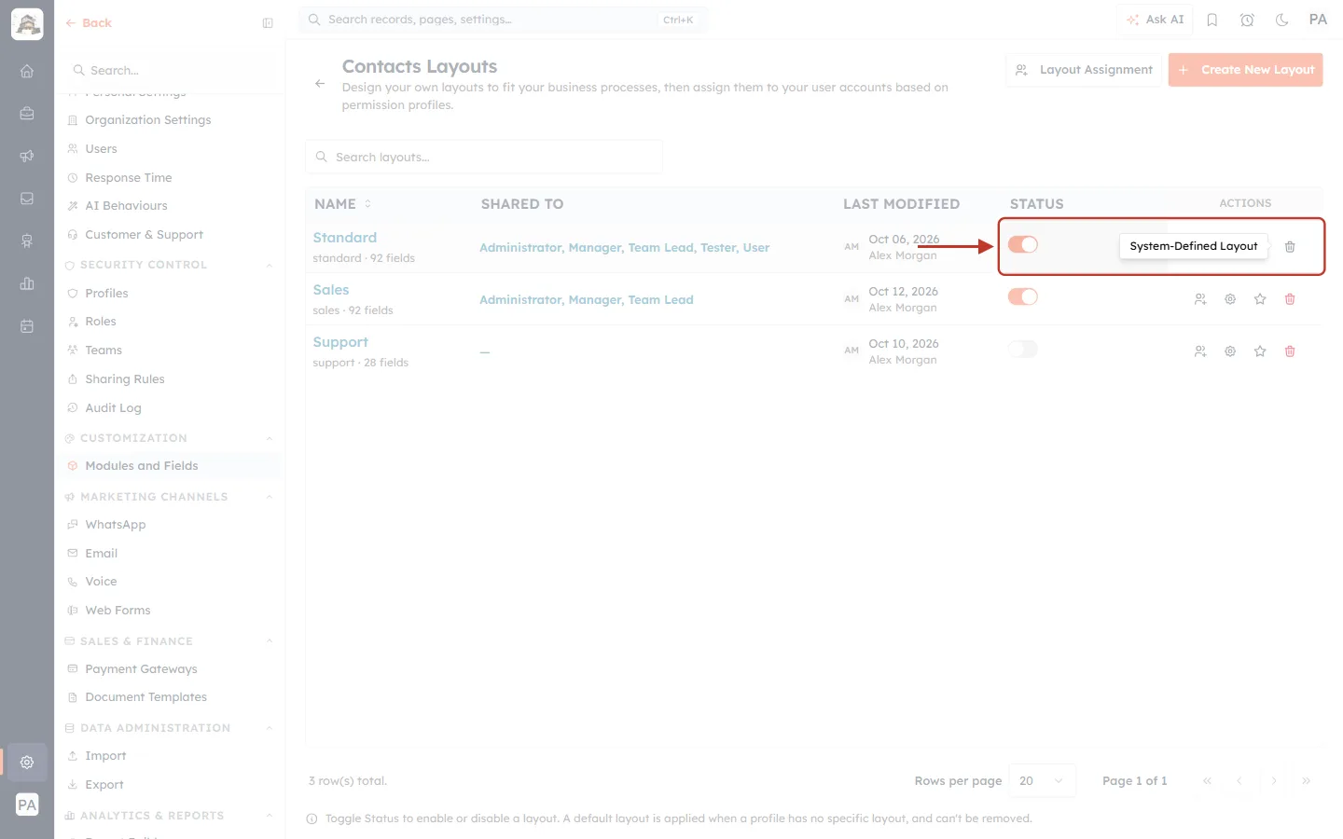Collapse the Marketing Channels section
Screen dimensions: 1343x839
click(x=270, y=497)
